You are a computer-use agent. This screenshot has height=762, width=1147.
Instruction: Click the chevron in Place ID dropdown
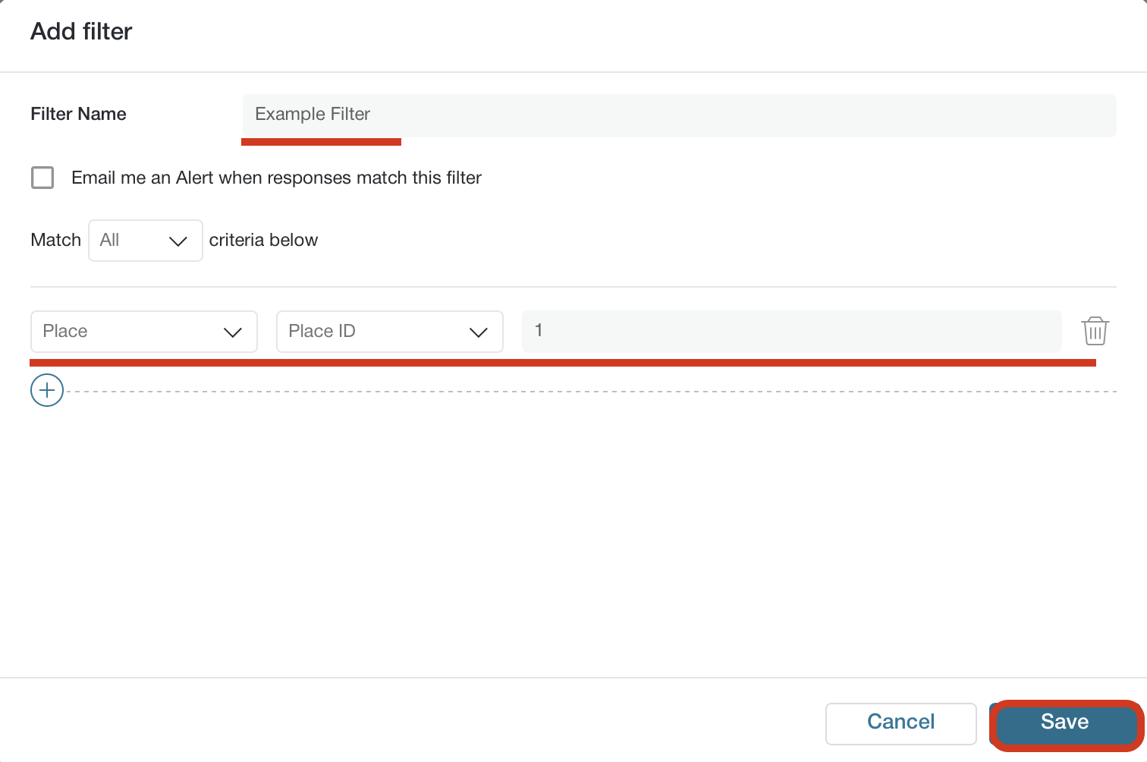(479, 332)
